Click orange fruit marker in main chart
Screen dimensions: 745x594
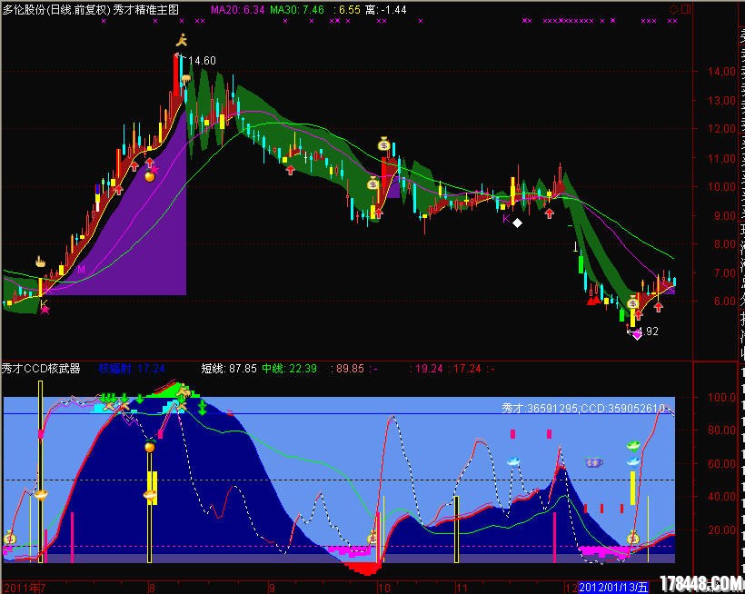click(x=150, y=176)
